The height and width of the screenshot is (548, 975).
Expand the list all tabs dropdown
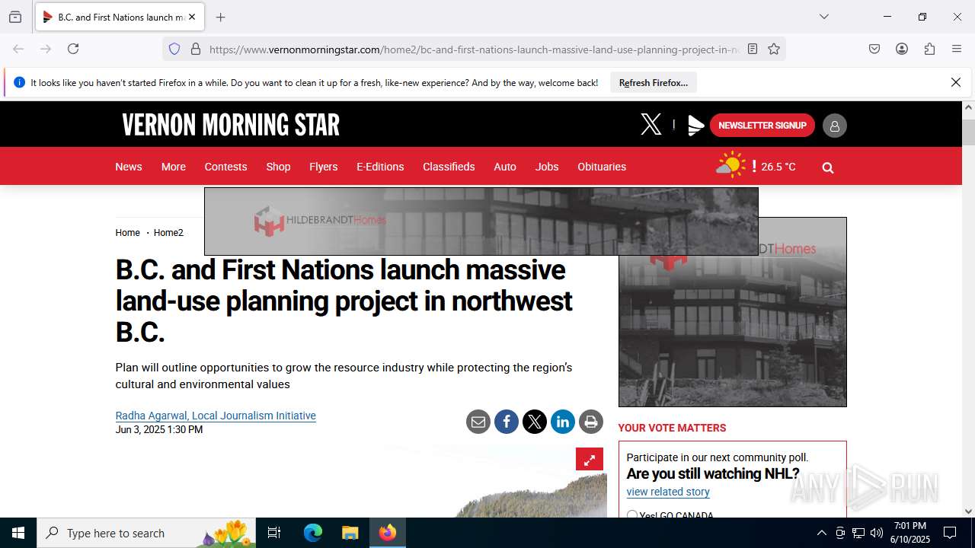pos(824,17)
